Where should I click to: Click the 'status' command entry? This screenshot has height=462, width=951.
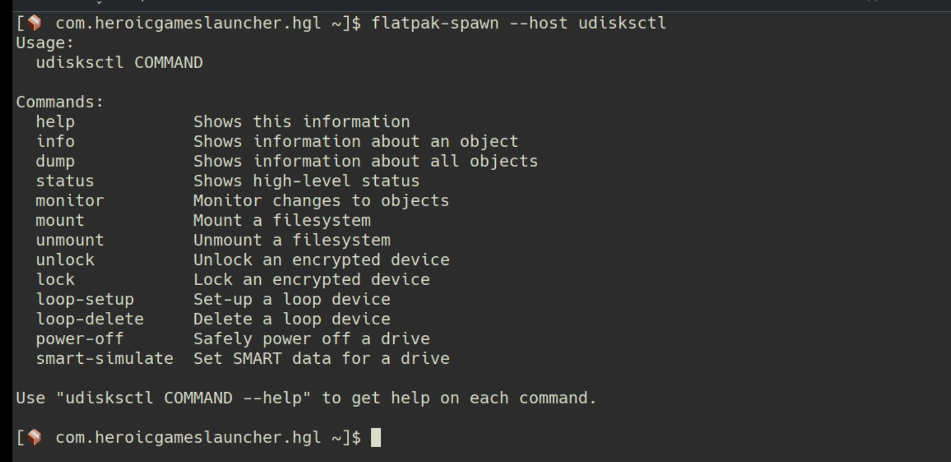(x=65, y=181)
